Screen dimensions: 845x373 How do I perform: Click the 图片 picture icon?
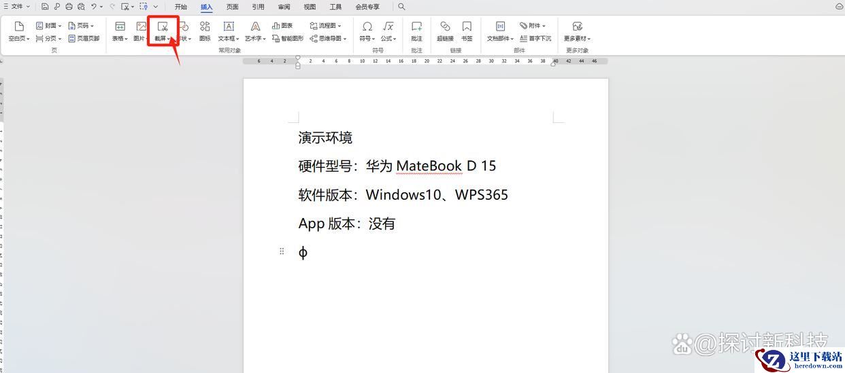(x=141, y=26)
